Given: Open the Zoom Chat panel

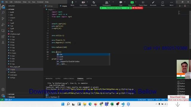Looking at the screenshot, I should [121, 3].
